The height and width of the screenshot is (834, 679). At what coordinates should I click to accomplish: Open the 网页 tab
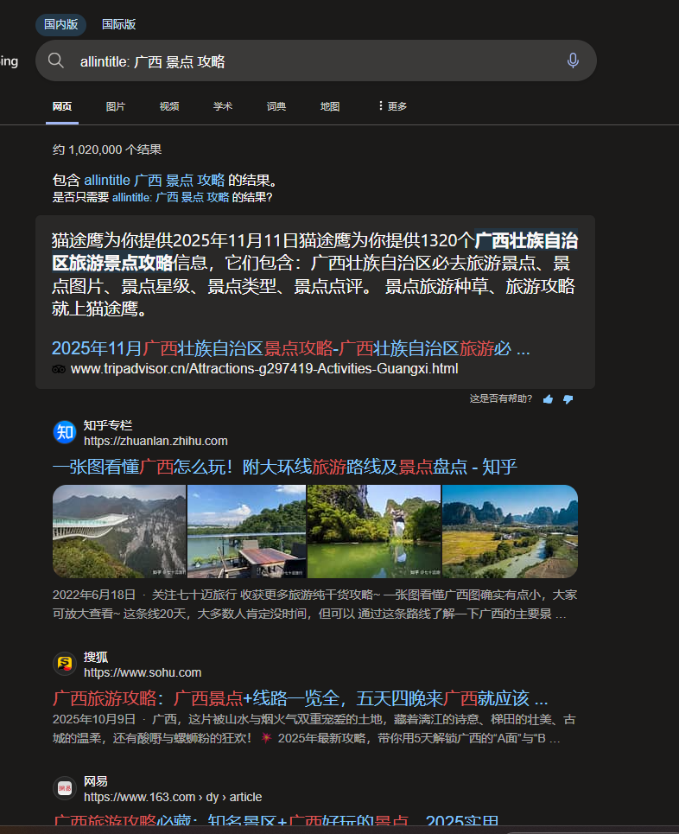tap(62, 106)
